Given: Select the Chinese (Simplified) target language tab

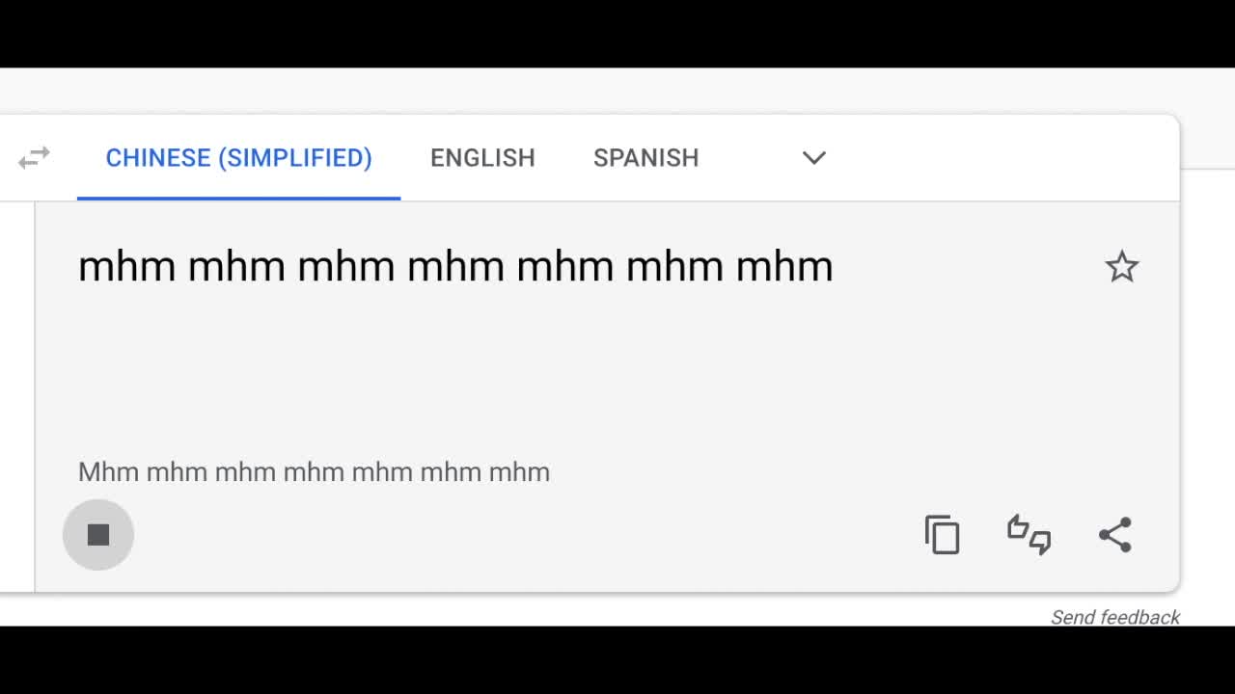Looking at the screenshot, I should 238,157.
